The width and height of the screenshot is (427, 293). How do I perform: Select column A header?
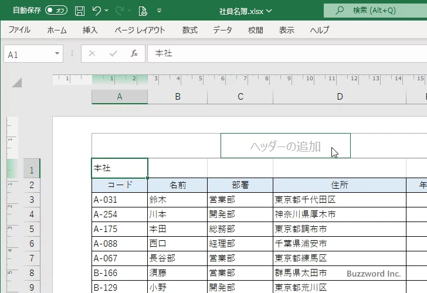tap(120, 97)
